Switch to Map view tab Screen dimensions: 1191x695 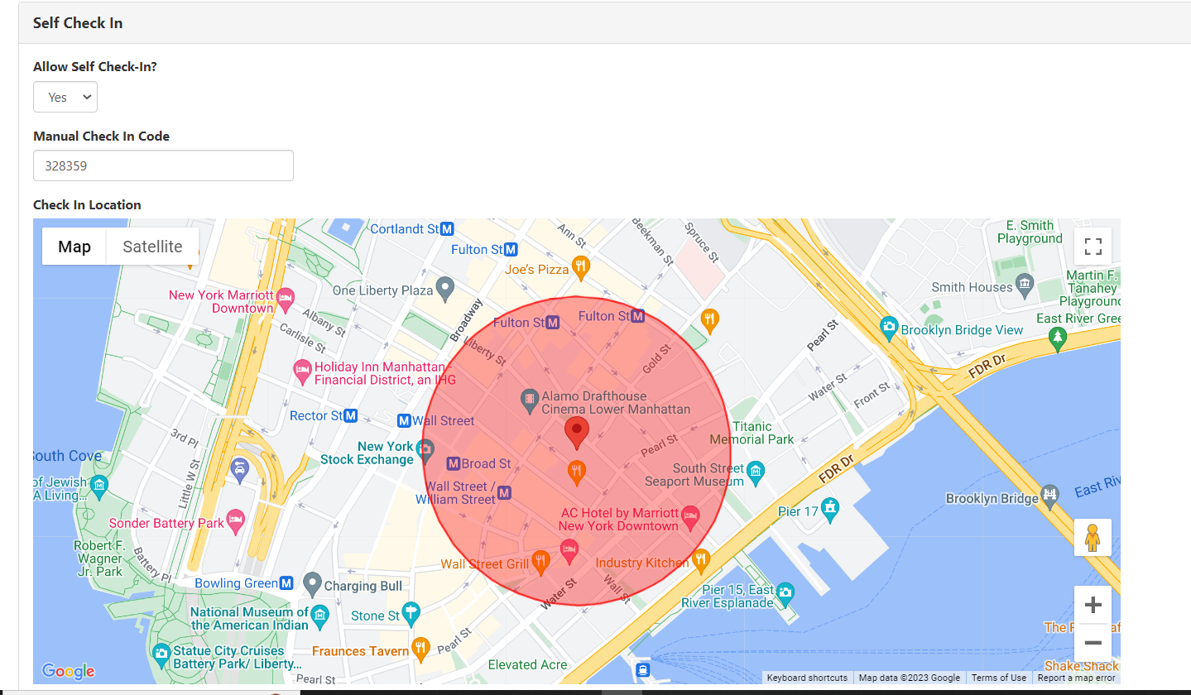pyautogui.click(x=74, y=247)
